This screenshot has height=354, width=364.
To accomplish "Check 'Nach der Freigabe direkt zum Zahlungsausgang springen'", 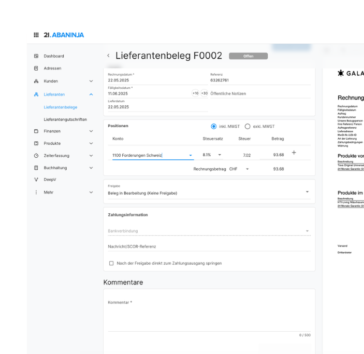I will 111,263.
